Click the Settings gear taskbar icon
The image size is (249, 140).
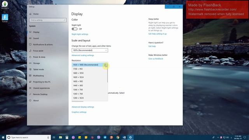pos(130,137)
